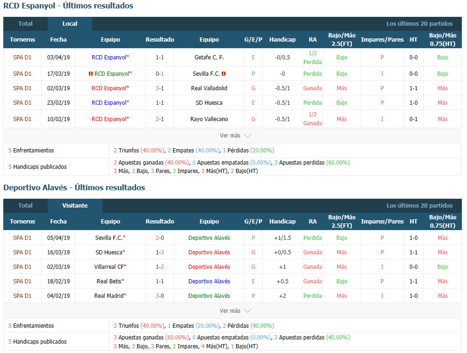This screenshot has height=353, width=467.
Task: Click SPA D1 in the Getafe C. F. row
Action: pos(22,58)
